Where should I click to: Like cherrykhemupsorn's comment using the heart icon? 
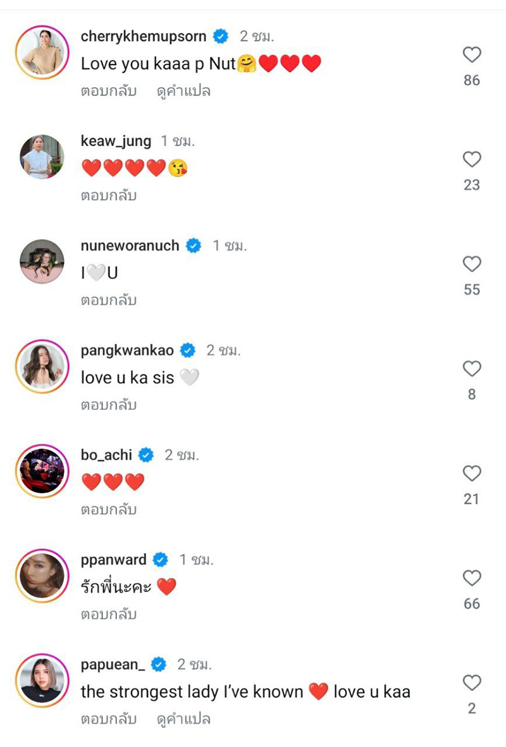pyautogui.click(x=471, y=56)
